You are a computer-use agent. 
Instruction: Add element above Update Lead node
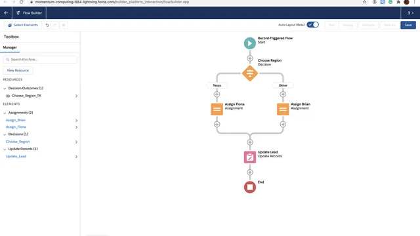(249, 142)
